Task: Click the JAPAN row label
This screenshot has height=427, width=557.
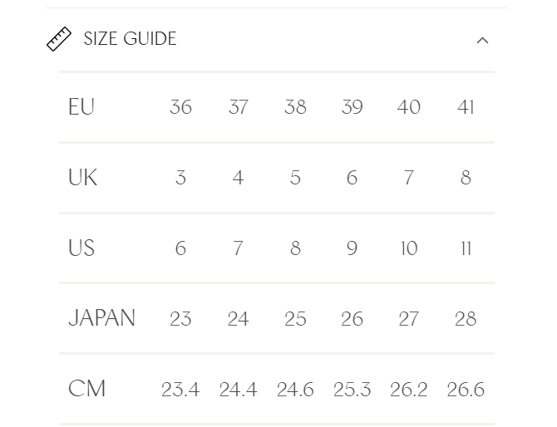Action: pos(101,317)
